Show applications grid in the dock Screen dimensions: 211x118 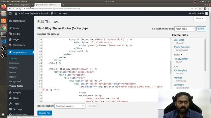pyautogui.click(x=4, y=114)
